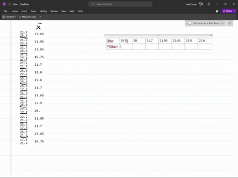Image resolution: width=238 pixels, height=178 pixels.
Task: Open Luke Finney account avatar
Action: pos(201,4)
